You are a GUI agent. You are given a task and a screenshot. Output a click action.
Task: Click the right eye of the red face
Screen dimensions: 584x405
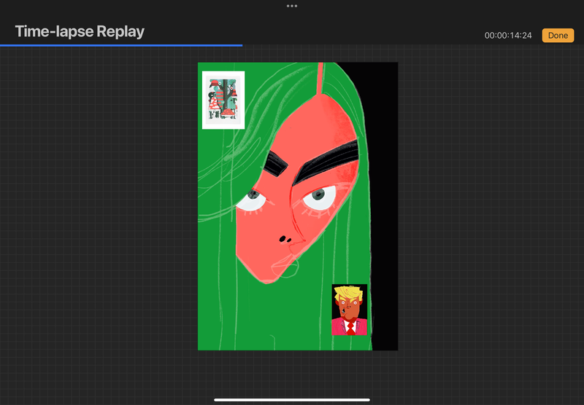coord(320,195)
